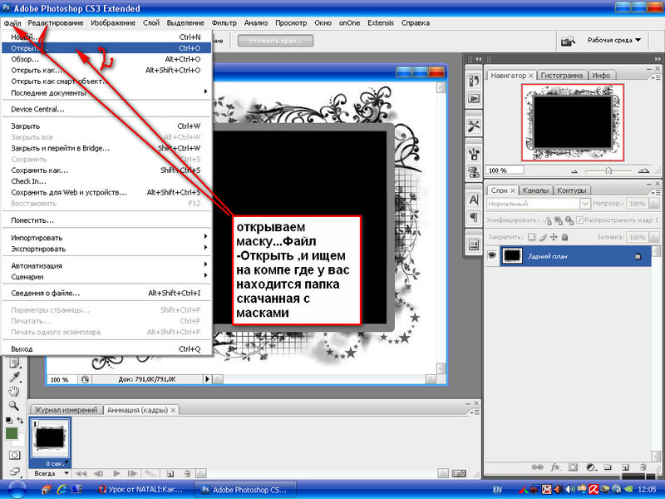Add a layer mask icon

click(573, 467)
